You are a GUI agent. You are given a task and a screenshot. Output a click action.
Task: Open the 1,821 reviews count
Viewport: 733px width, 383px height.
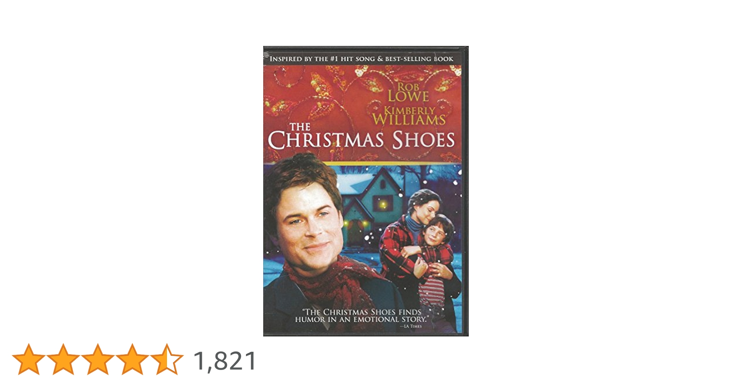(225, 361)
